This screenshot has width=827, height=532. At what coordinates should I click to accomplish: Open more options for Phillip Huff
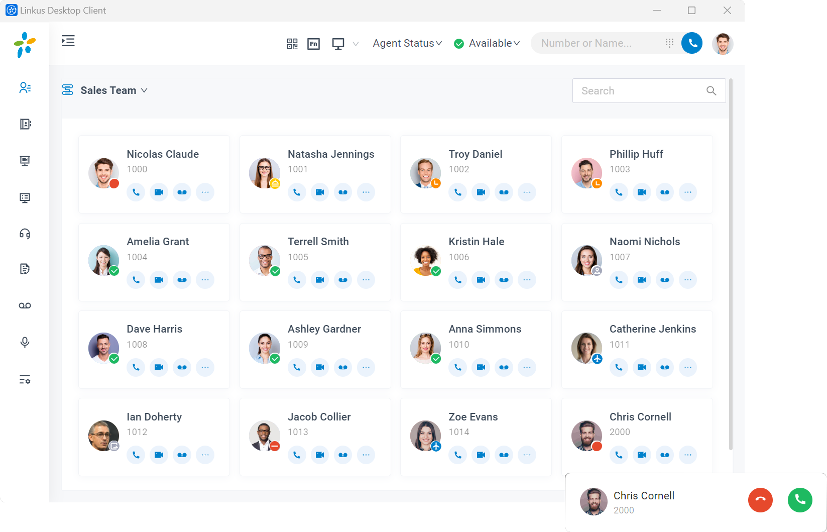(x=688, y=192)
